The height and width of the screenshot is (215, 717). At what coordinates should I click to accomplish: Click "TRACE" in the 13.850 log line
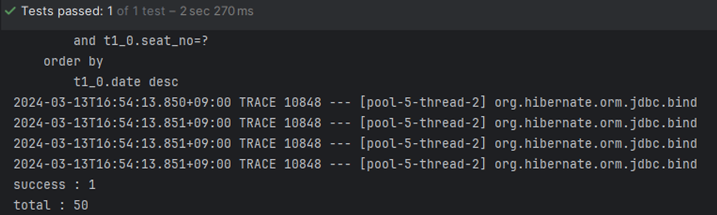tap(258, 103)
